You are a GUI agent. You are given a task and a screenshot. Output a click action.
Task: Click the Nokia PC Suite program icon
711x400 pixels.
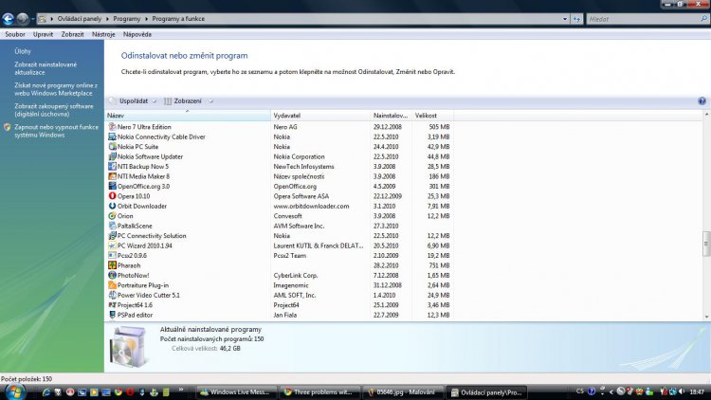(x=112, y=147)
